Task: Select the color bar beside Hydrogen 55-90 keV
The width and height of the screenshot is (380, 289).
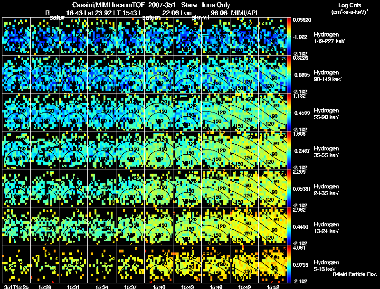Action: coord(289,112)
